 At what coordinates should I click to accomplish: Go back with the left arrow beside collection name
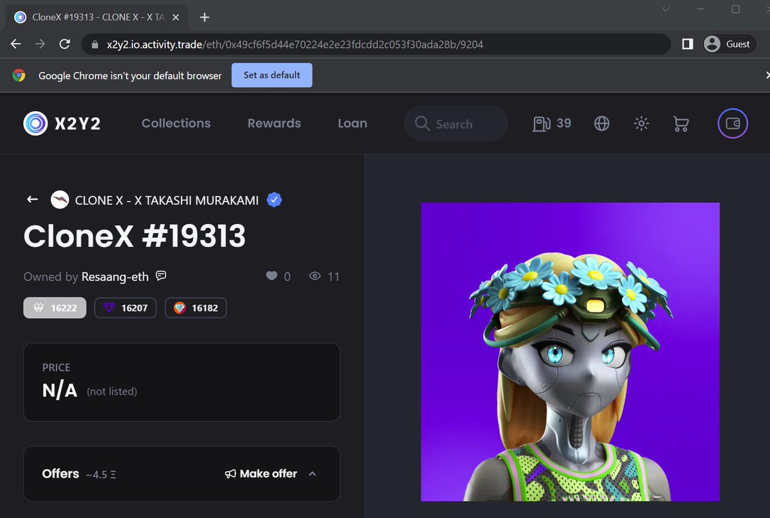tap(33, 200)
